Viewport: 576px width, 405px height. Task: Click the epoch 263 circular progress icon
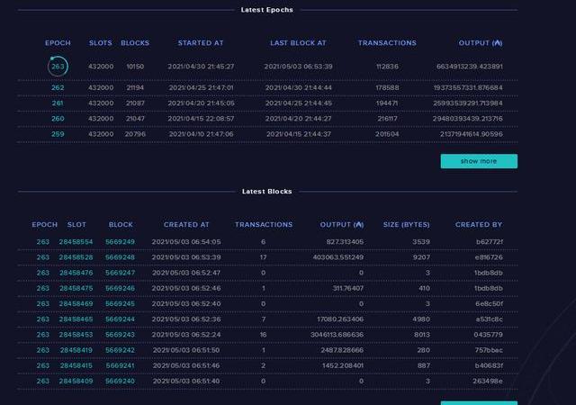[x=58, y=67]
